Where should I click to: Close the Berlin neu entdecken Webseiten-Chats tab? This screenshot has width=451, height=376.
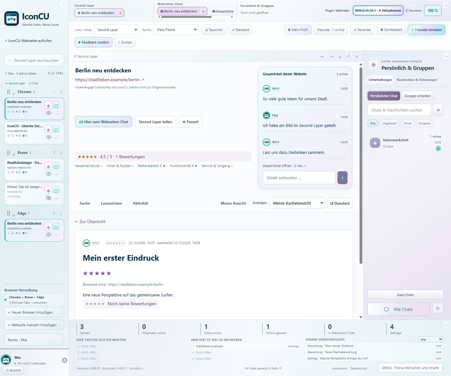point(203,11)
